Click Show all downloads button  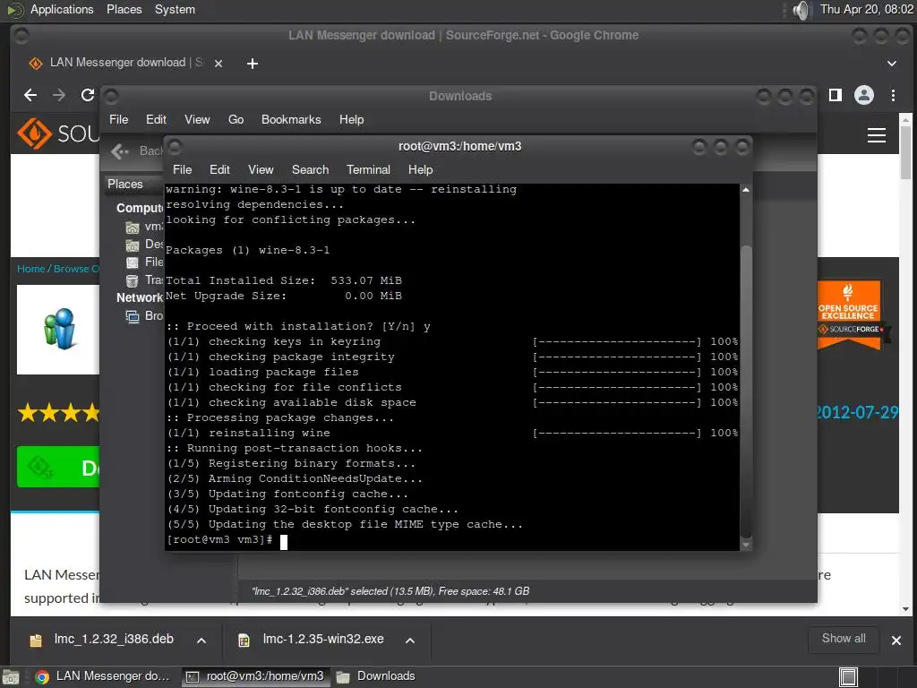(x=844, y=639)
